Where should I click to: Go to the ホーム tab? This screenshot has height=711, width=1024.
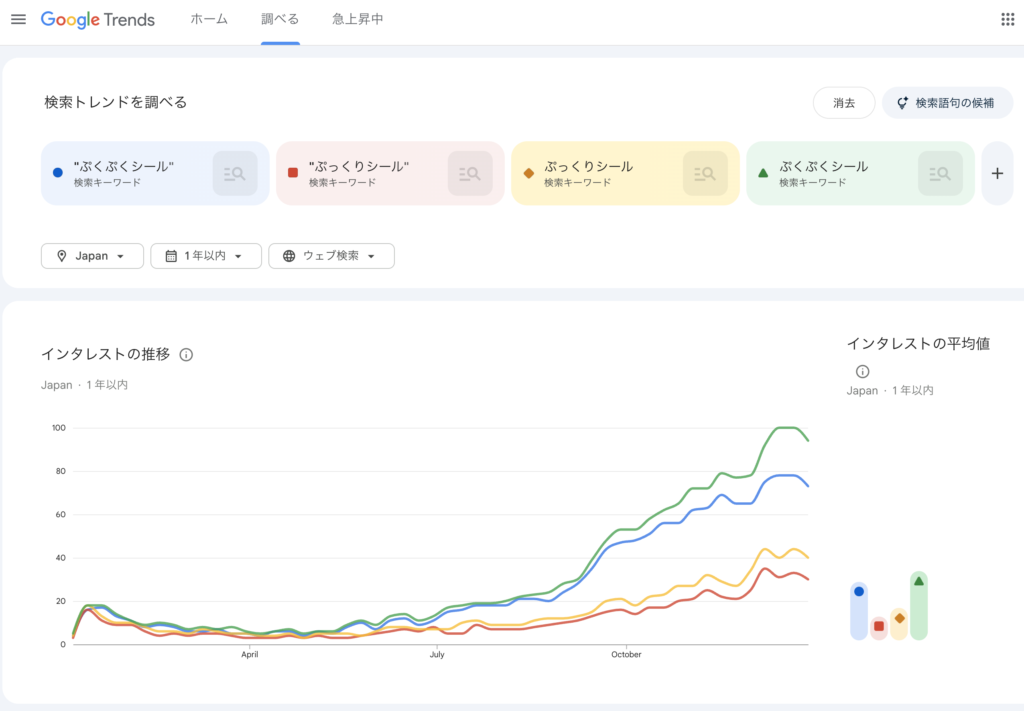pos(209,19)
